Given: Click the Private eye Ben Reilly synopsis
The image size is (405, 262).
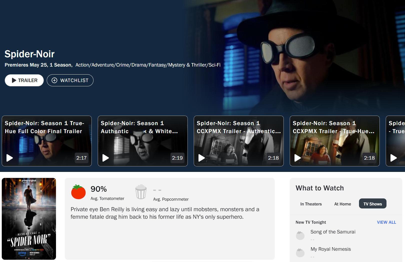Looking at the screenshot, I should 165,213.
